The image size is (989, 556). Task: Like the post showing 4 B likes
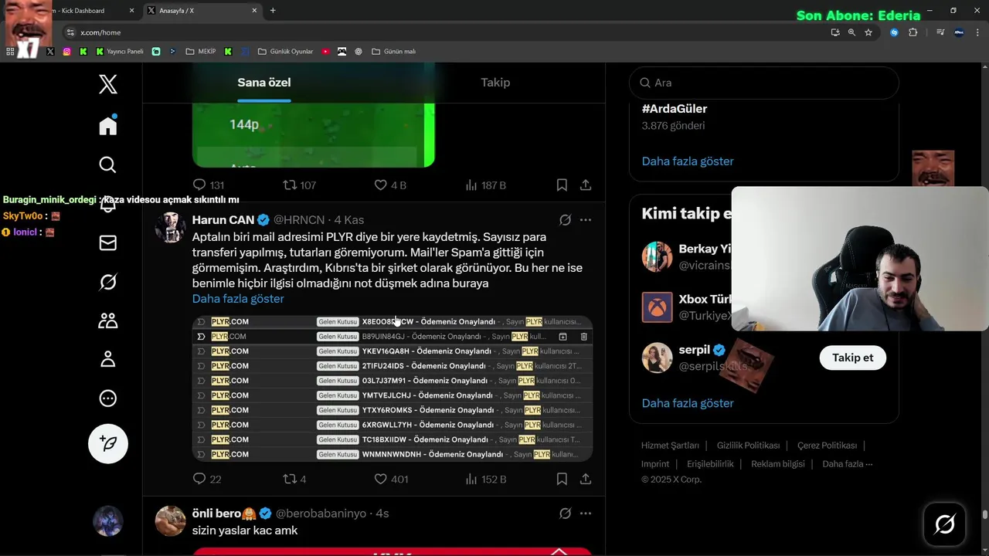pos(390,185)
